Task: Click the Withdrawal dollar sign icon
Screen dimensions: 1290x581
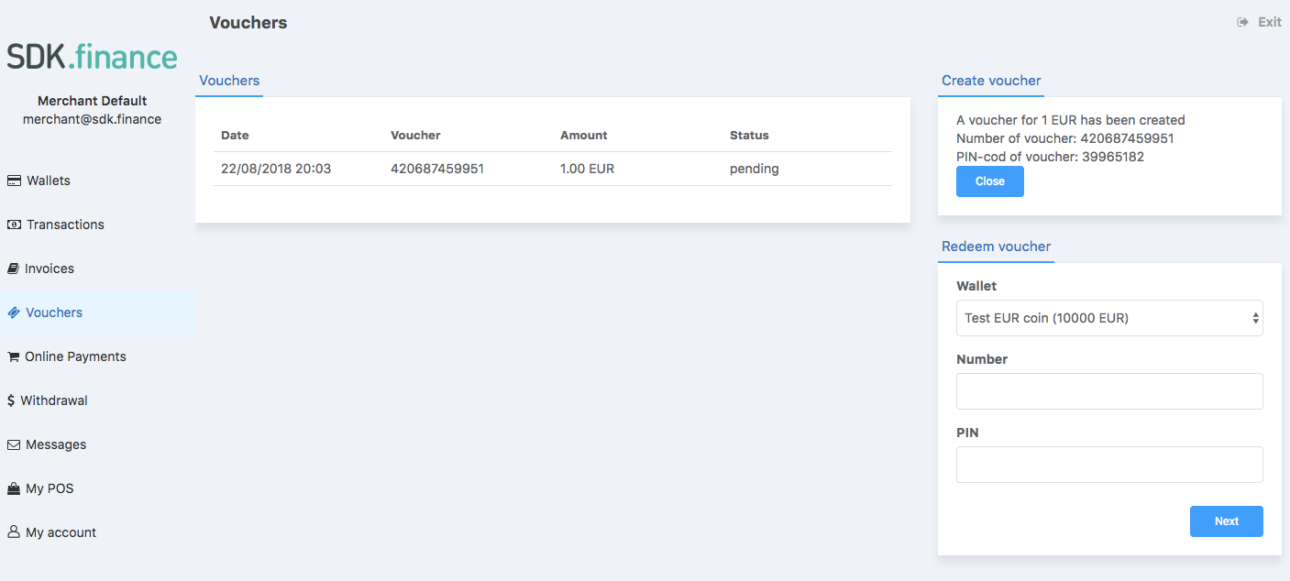Action: (11, 400)
